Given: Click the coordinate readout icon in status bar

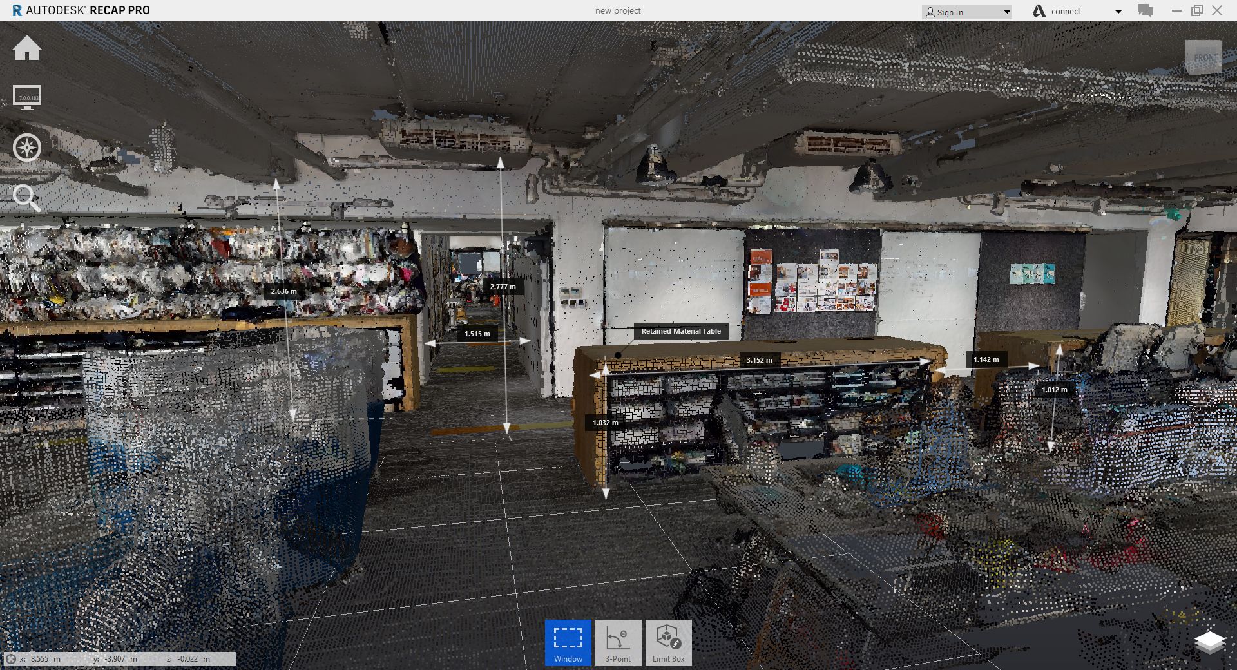Looking at the screenshot, I should point(11,659).
